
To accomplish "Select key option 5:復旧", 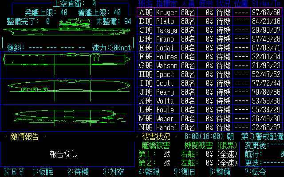I will [185, 172].
